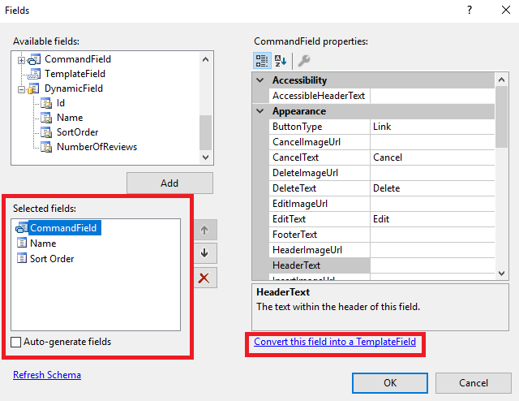Collapse the DynamicField tree node

pos(22,88)
